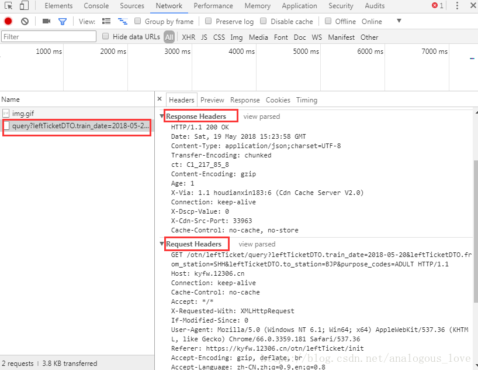Open the Audits tab

coord(375,6)
